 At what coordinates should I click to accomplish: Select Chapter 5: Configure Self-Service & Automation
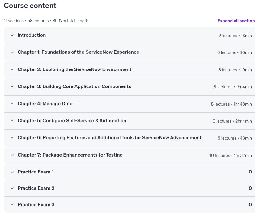click(72, 121)
